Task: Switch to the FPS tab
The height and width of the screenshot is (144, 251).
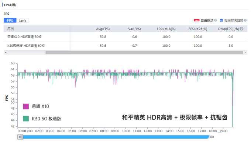Action: tap(10, 20)
